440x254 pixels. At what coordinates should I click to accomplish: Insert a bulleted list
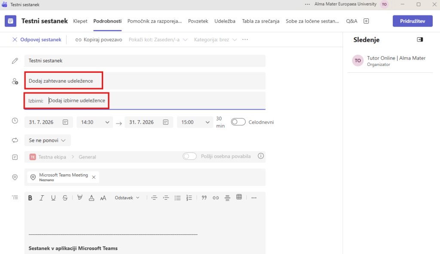click(x=177, y=198)
